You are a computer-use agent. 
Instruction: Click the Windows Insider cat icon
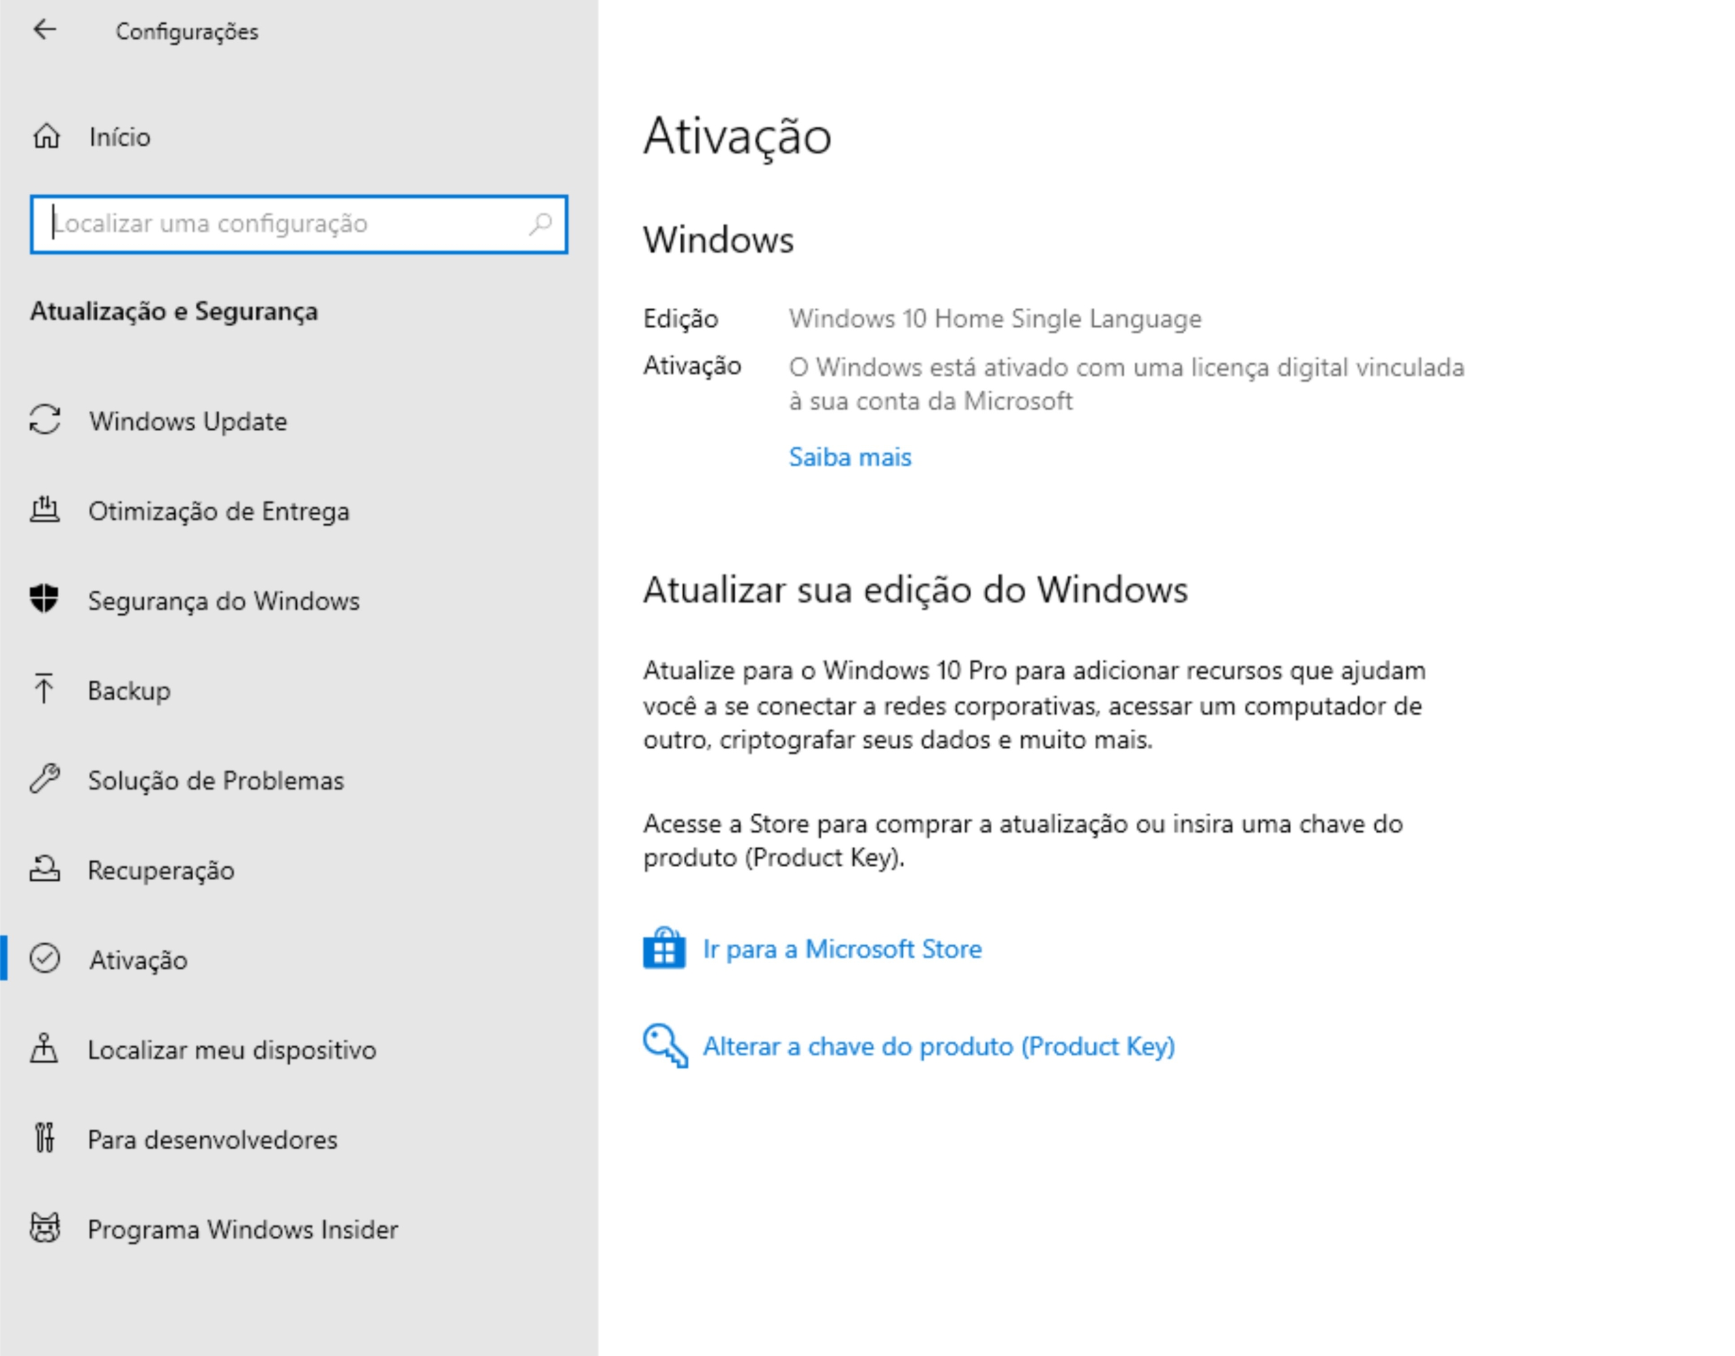pos(45,1228)
